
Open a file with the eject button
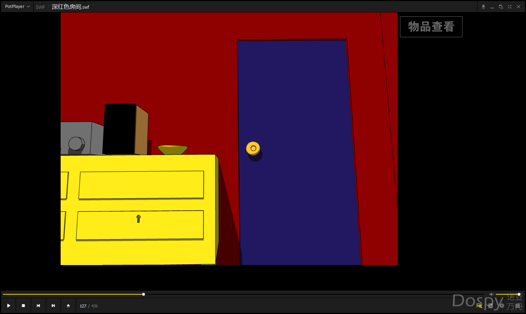click(68, 306)
